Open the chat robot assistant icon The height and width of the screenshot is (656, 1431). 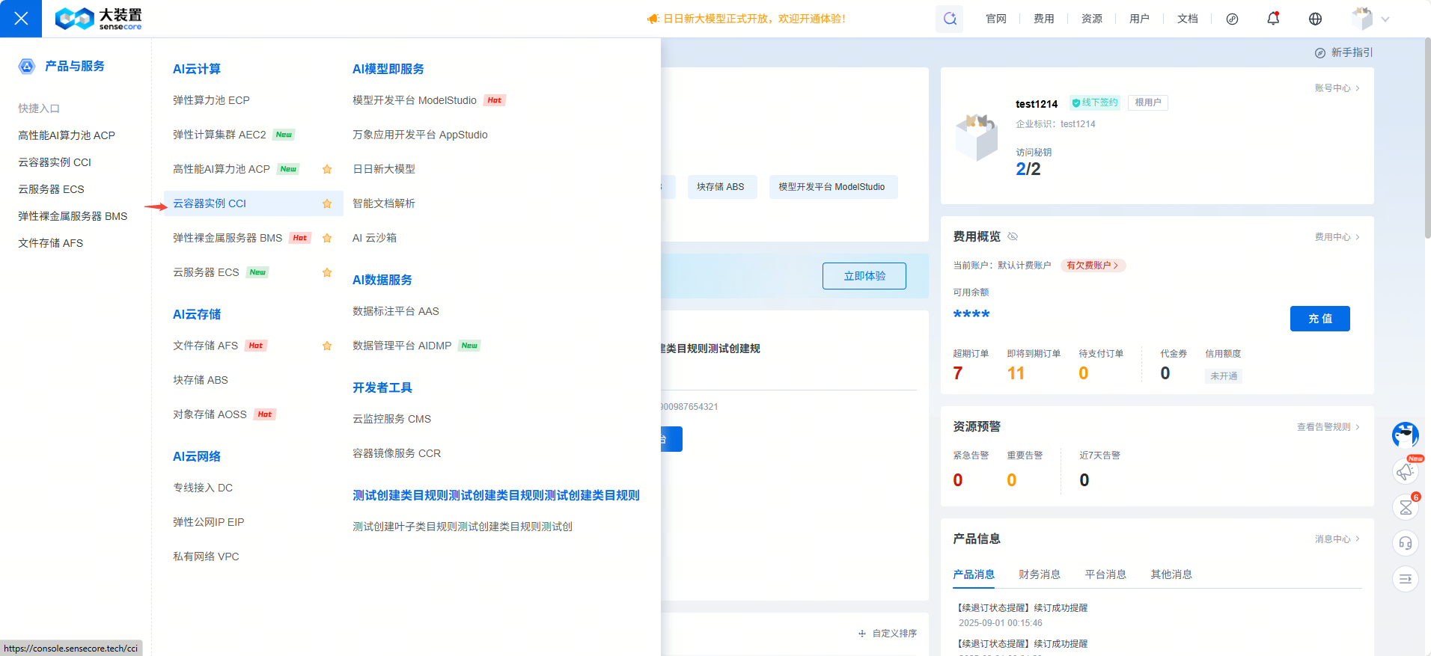click(1405, 435)
